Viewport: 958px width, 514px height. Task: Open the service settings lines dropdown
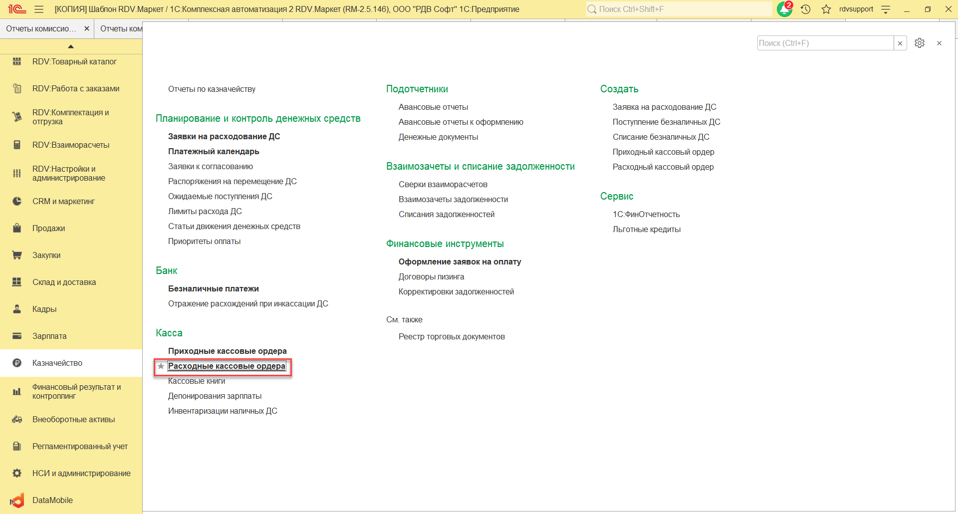[x=886, y=9]
